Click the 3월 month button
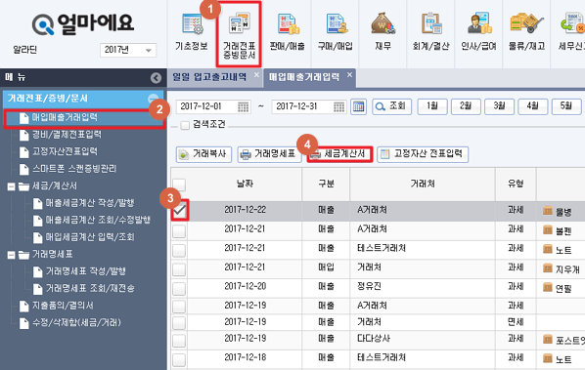585x370 pixels. [499, 106]
